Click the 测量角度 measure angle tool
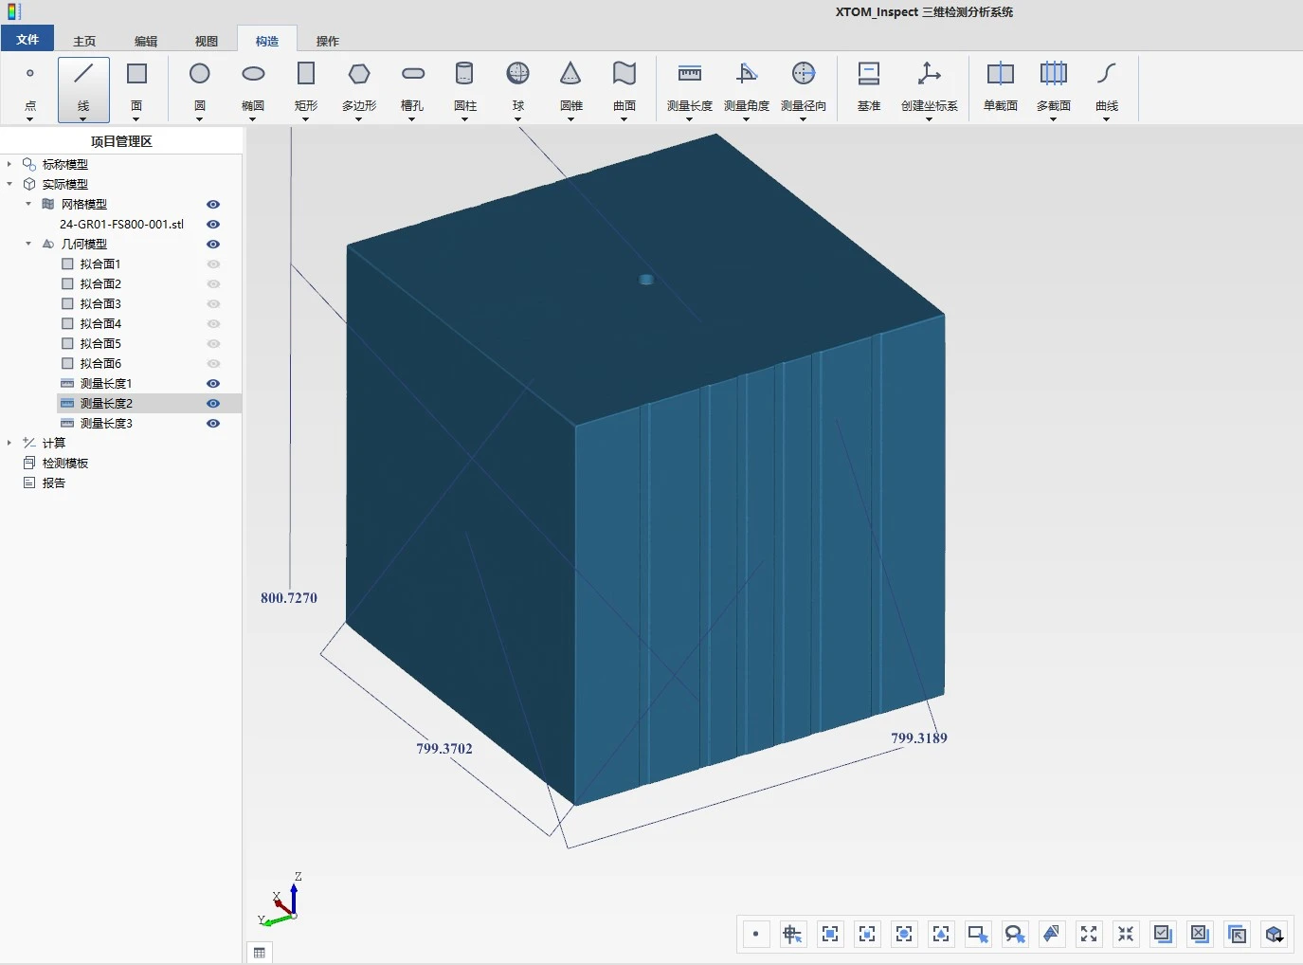The width and height of the screenshot is (1303, 965). pyautogui.click(x=747, y=87)
